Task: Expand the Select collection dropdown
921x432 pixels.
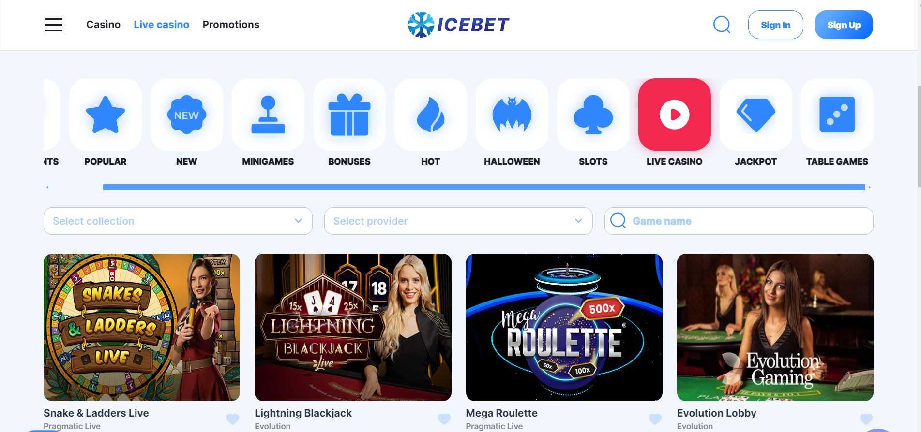Action: (x=178, y=221)
